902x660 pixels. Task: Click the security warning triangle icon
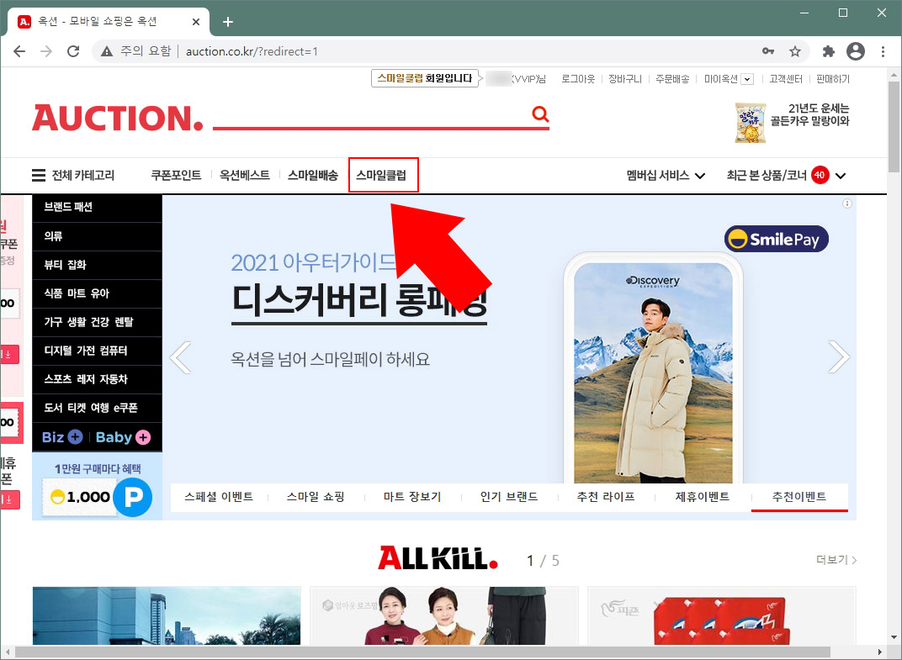(x=106, y=52)
